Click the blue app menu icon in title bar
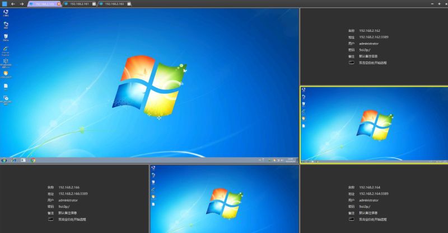The width and height of the screenshot is (448, 233). point(4,4)
